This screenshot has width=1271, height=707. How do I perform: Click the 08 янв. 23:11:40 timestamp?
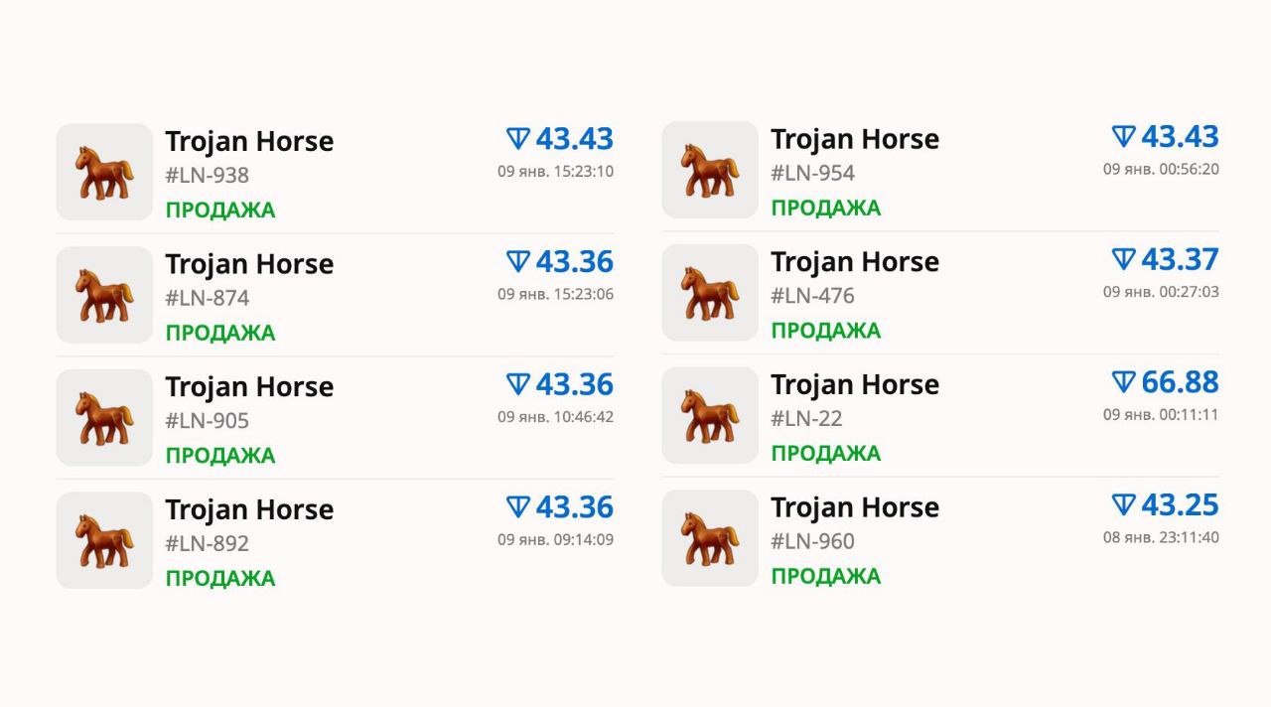tap(1161, 538)
